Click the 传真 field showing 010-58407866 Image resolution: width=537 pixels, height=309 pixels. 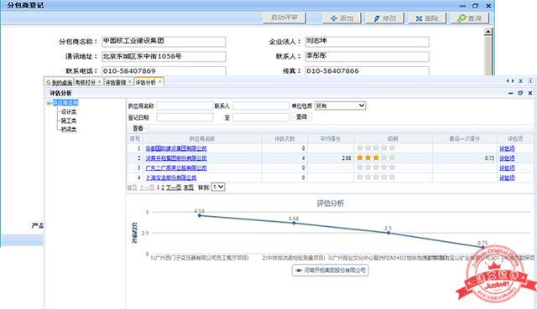[368, 71]
